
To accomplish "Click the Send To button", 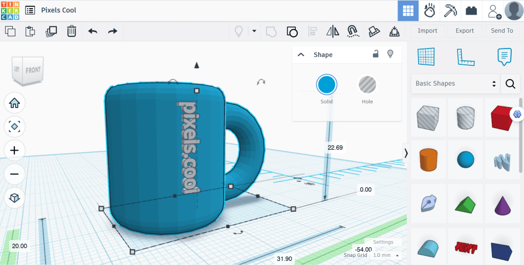I will click(x=501, y=31).
